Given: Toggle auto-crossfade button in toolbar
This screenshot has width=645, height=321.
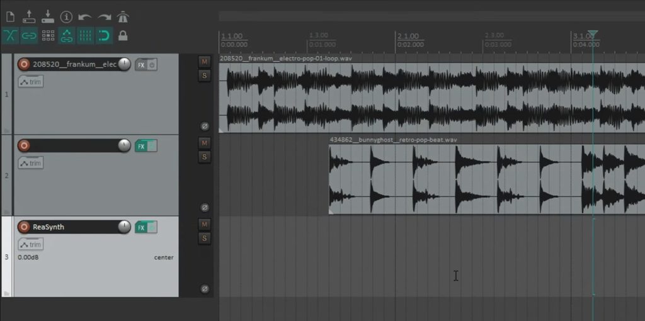Looking at the screenshot, I should [10, 36].
